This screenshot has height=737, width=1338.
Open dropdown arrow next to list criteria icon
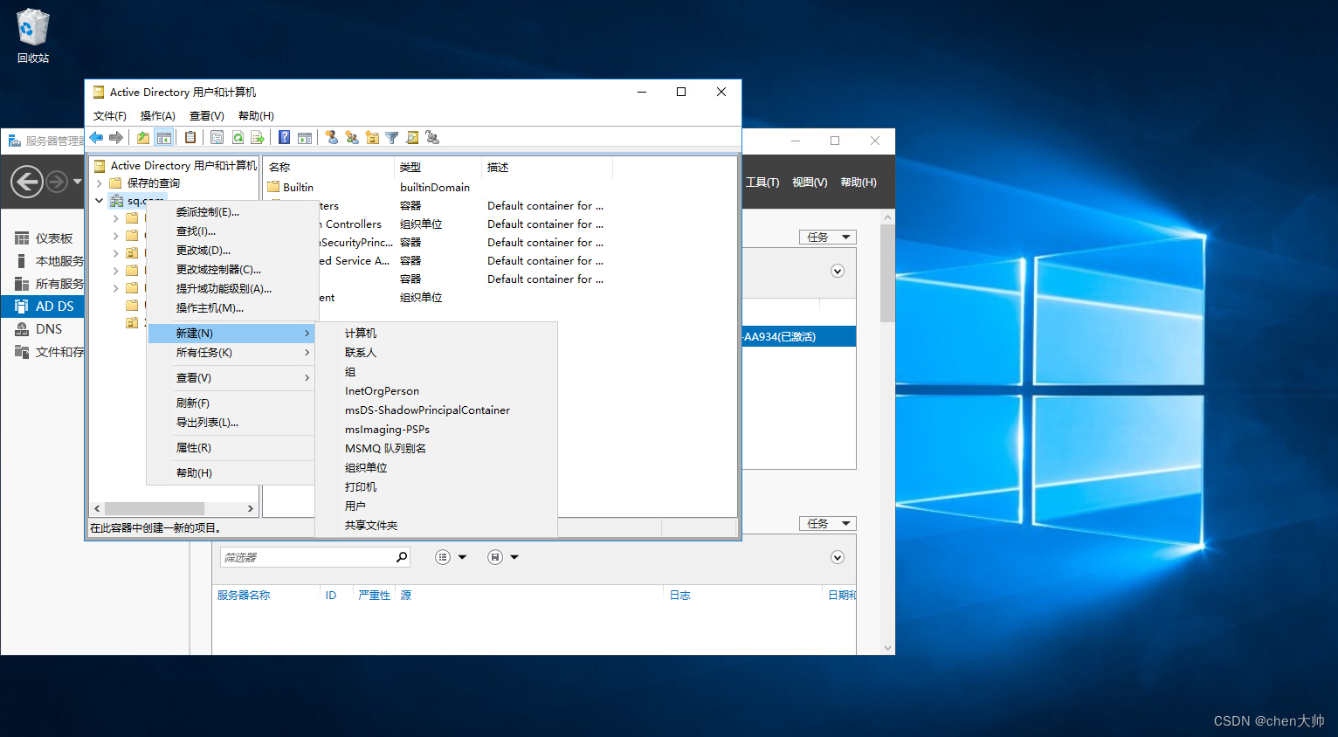[x=463, y=557]
